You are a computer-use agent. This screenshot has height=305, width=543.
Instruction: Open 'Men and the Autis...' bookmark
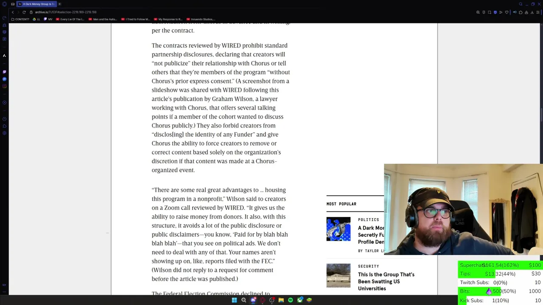point(103,19)
